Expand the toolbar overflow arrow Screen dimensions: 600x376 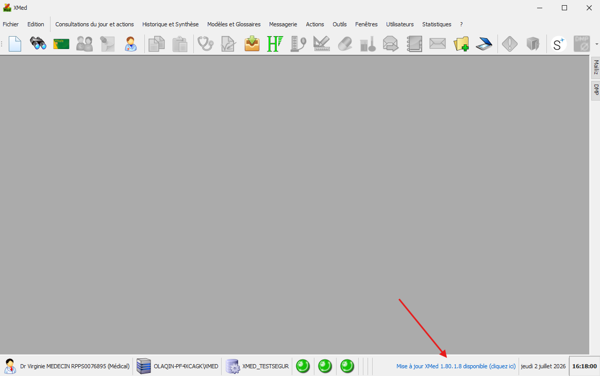pyautogui.click(x=597, y=44)
